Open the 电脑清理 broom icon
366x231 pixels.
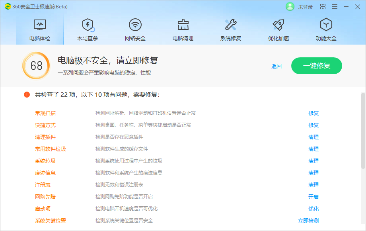183,25
